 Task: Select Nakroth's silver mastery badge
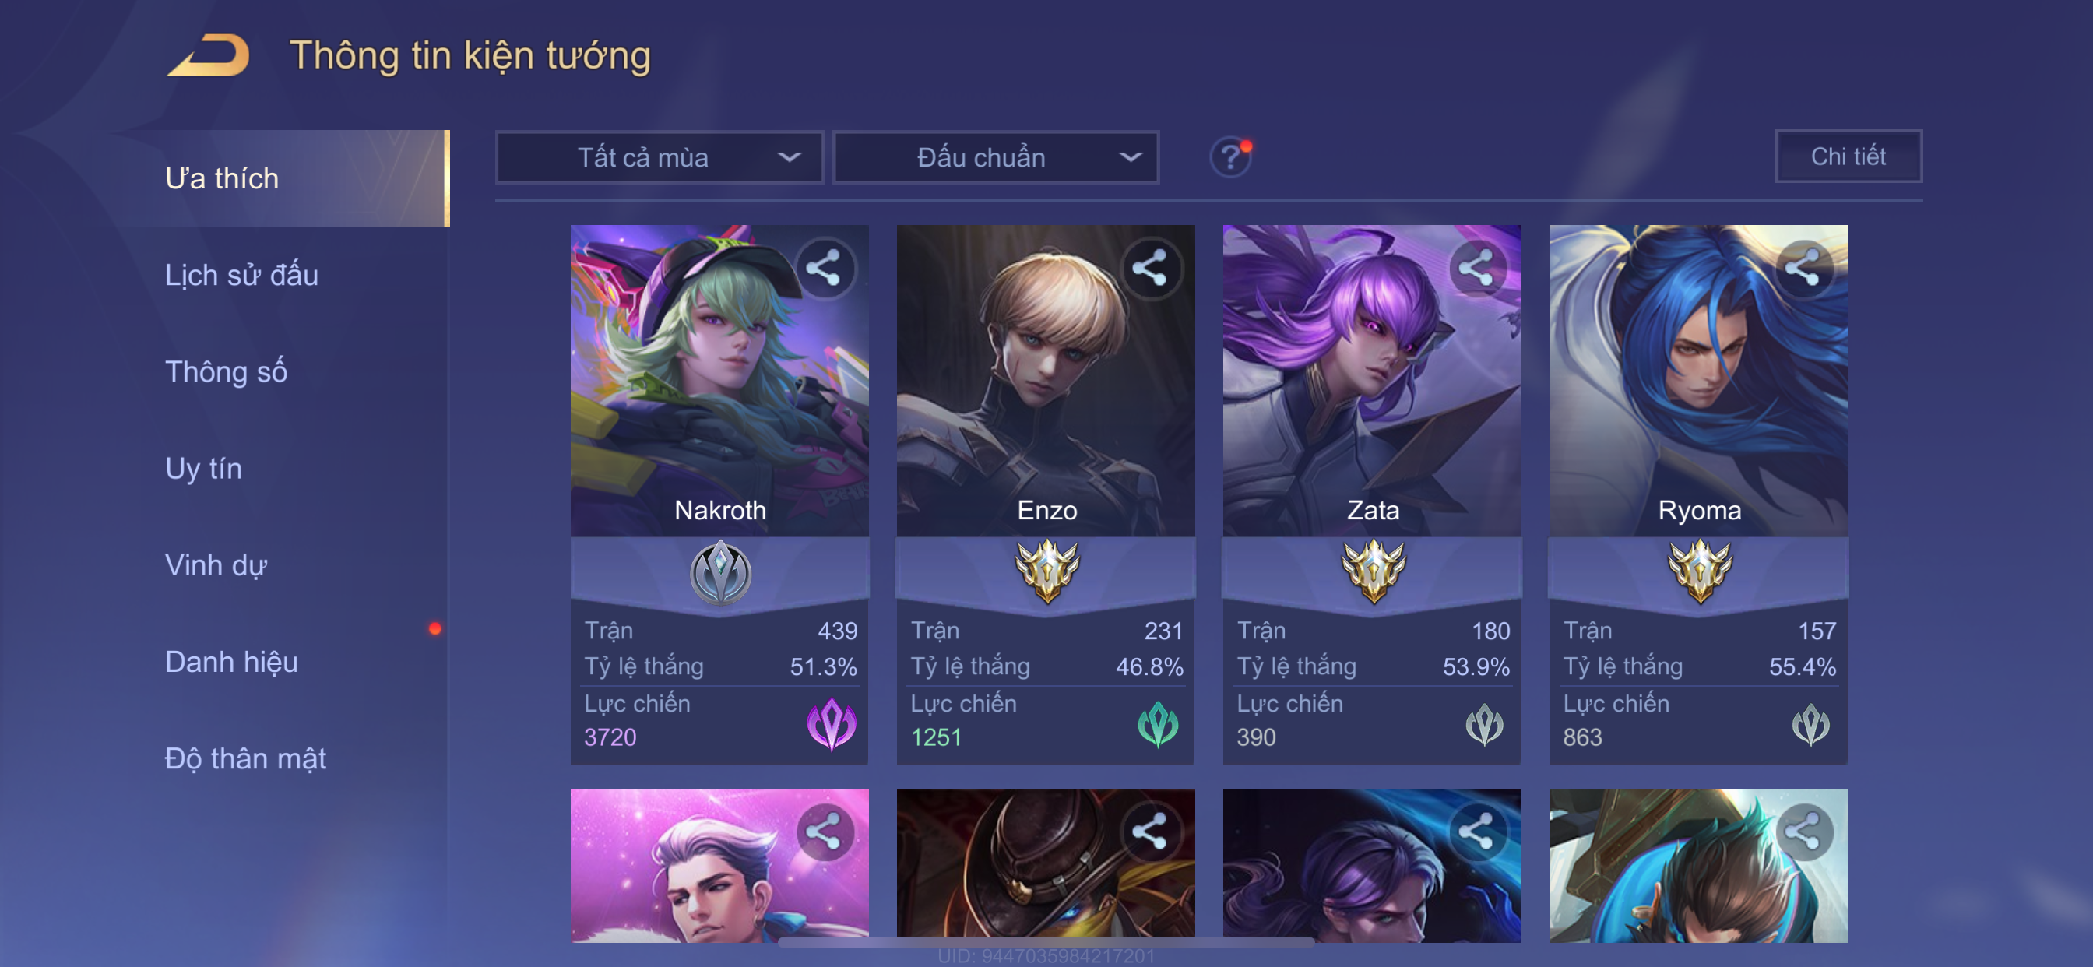[x=721, y=573]
